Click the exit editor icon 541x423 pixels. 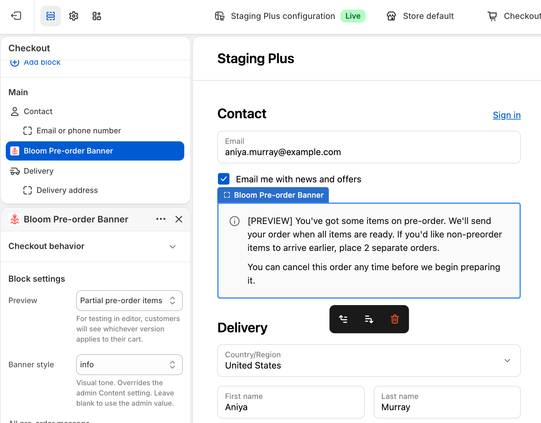[16, 16]
